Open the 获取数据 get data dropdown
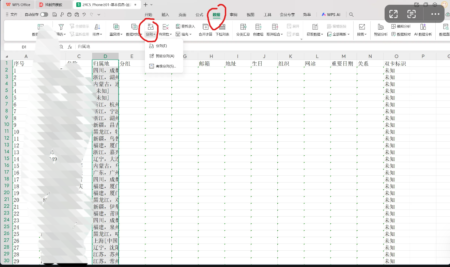Viewport: 450px width, 267px height. [x=315, y=34]
